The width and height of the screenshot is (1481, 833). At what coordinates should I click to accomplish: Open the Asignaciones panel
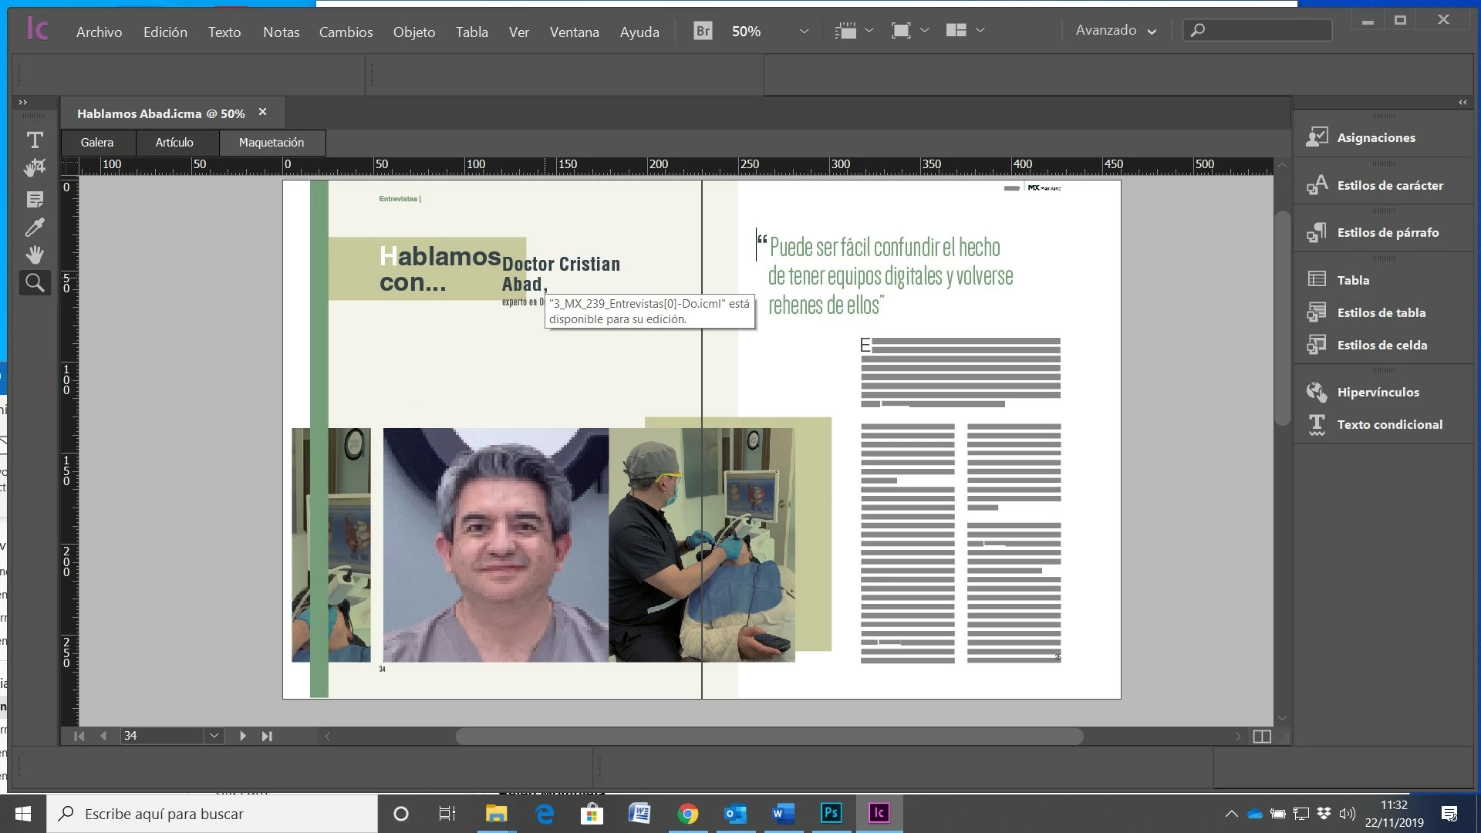click(1376, 137)
